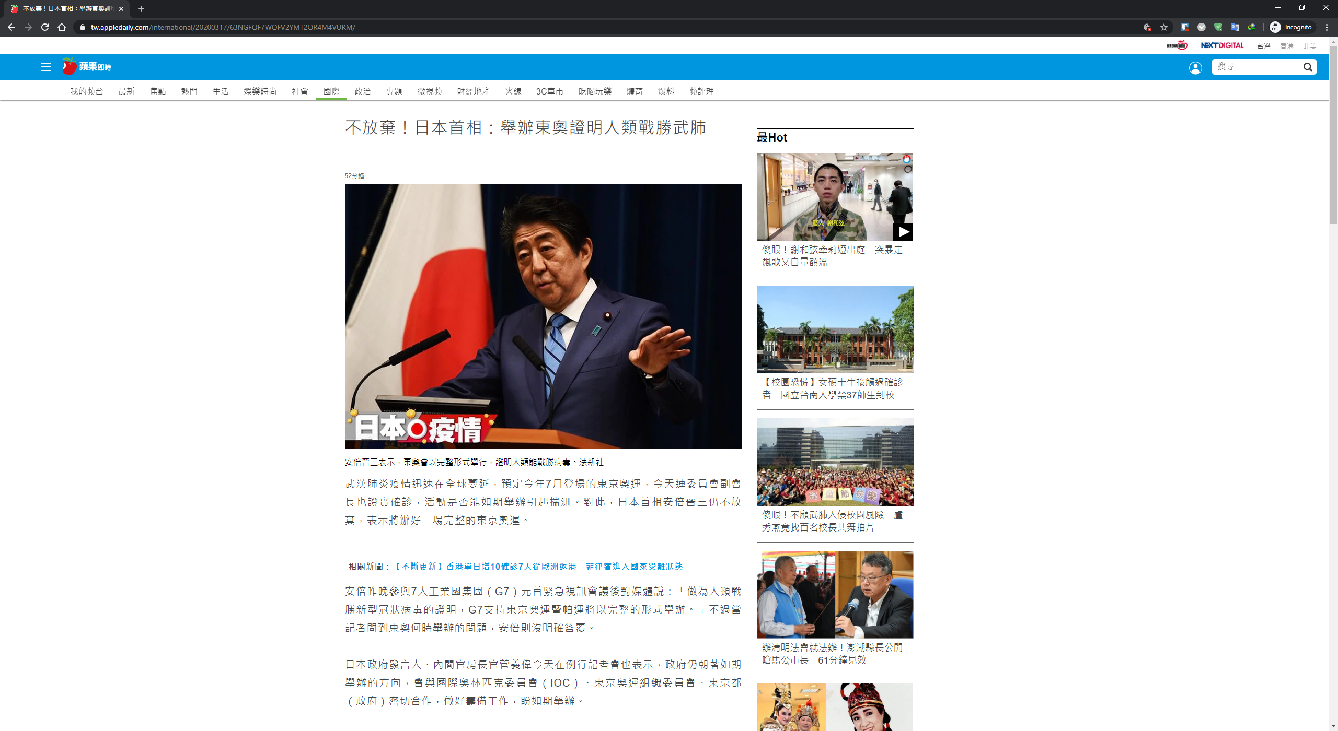The image size is (1338, 731).
Task: Click the Apple Daily logo
Action: point(87,67)
